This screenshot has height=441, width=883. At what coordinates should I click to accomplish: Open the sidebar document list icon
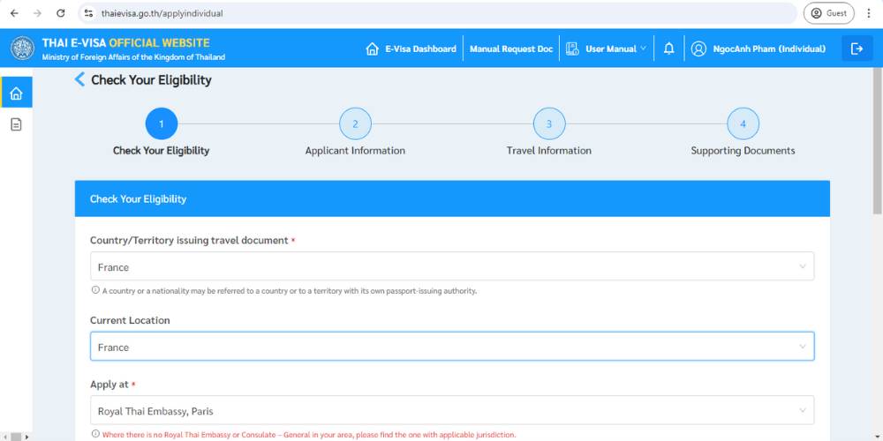click(16, 124)
